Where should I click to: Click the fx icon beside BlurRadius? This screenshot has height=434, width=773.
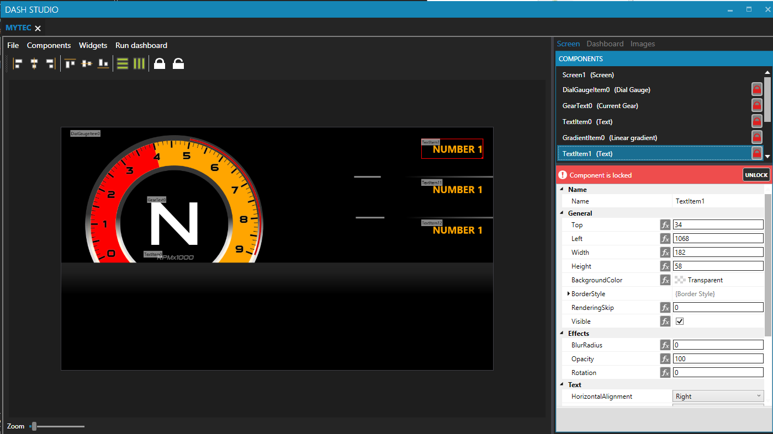665,345
